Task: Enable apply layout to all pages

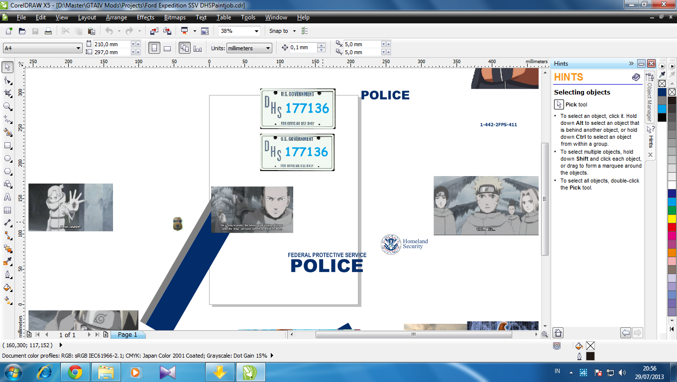Action: (x=185, y=48)
